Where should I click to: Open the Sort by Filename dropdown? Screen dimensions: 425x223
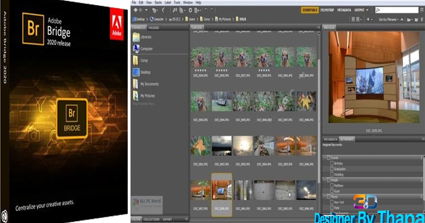(389, 19)
